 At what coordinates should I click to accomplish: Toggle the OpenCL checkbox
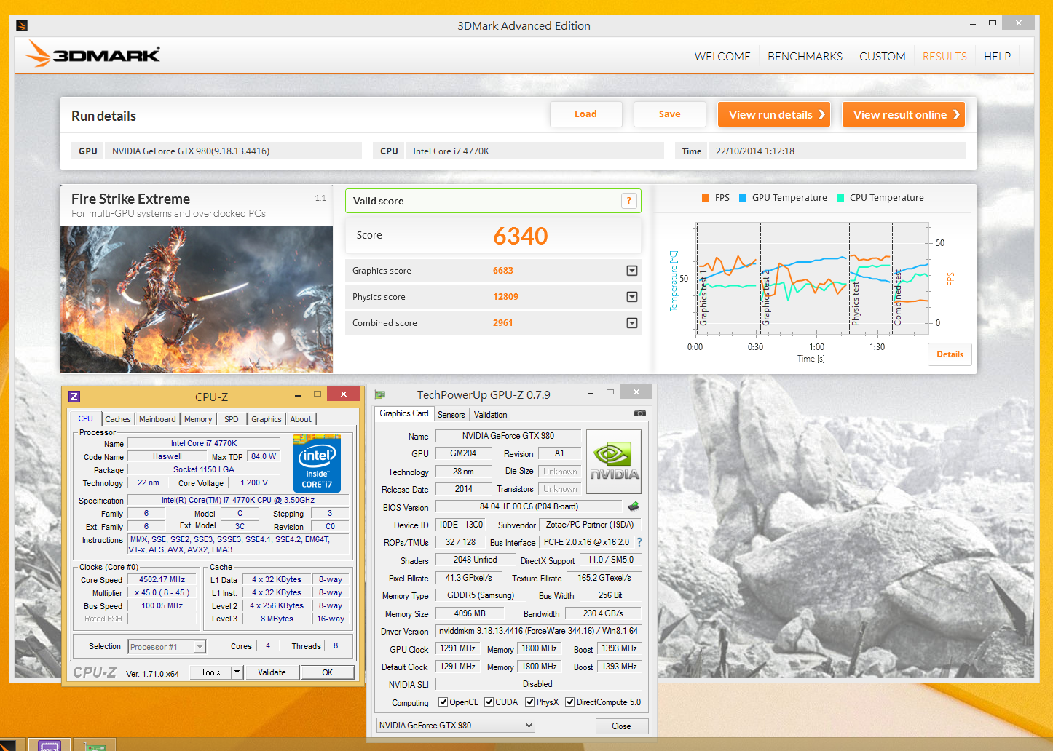[443, 702]
